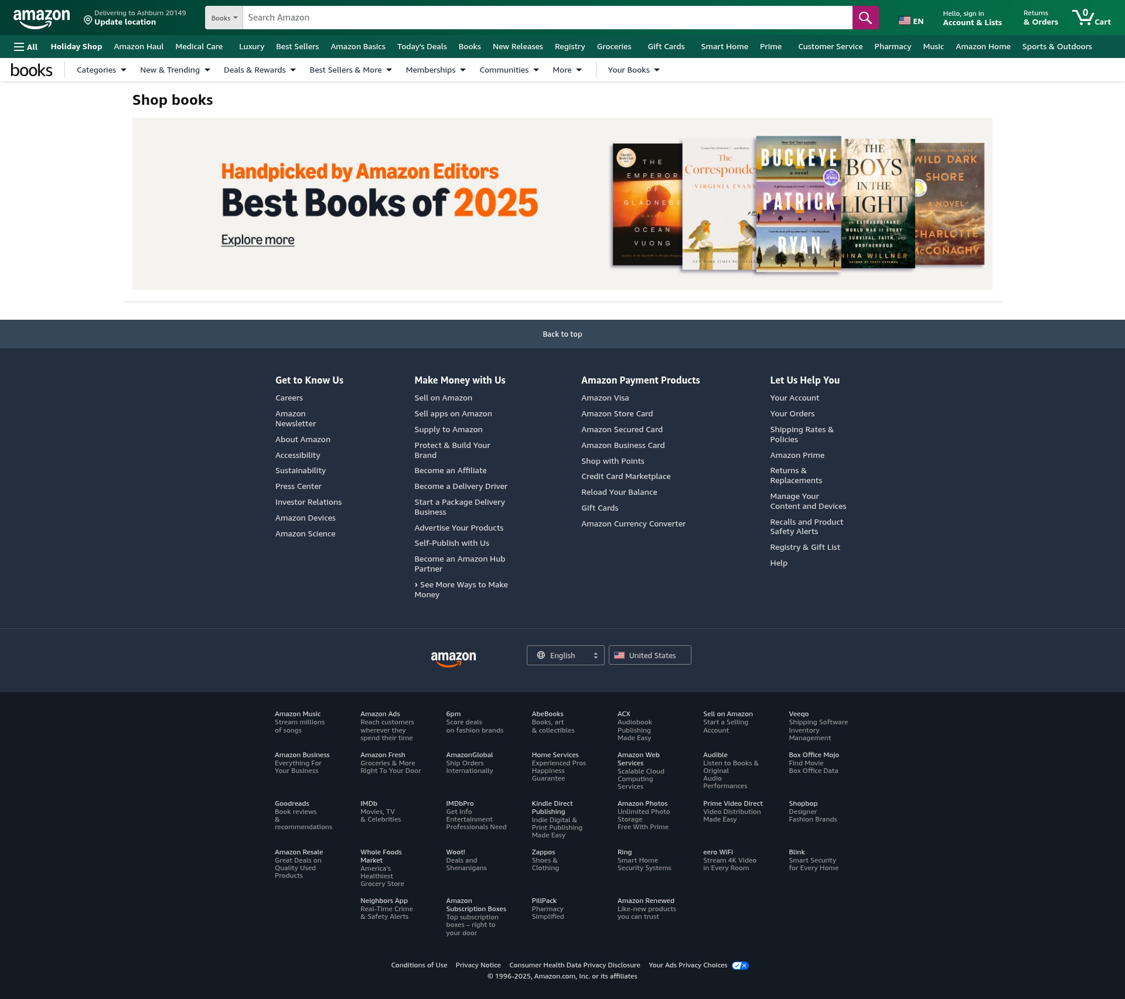Click Reload Your Balance link
Screen dimensions: 1125x999
pos(619,492)
